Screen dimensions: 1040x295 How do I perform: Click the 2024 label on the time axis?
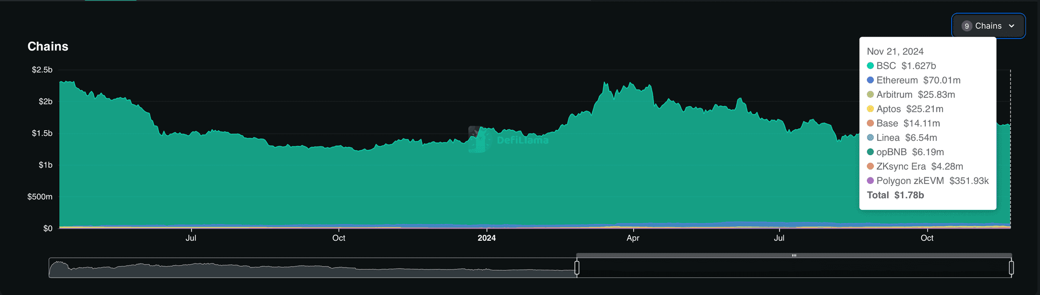tap(486, 238)
